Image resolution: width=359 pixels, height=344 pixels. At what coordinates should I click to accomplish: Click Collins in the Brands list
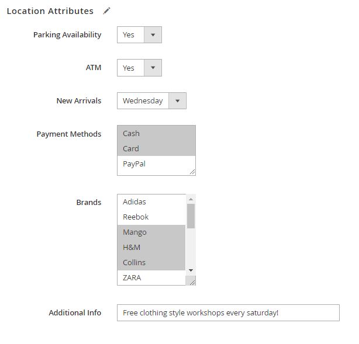tap(151, 263)
